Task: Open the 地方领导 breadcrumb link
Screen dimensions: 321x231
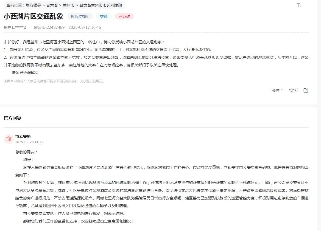Action: point(33,5)
